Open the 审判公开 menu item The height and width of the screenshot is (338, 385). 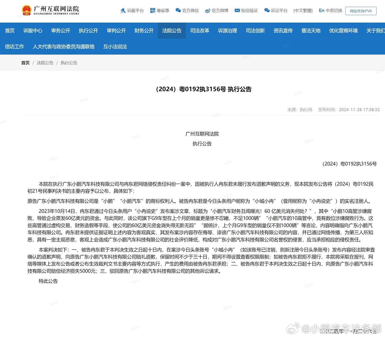coord(116,30)
